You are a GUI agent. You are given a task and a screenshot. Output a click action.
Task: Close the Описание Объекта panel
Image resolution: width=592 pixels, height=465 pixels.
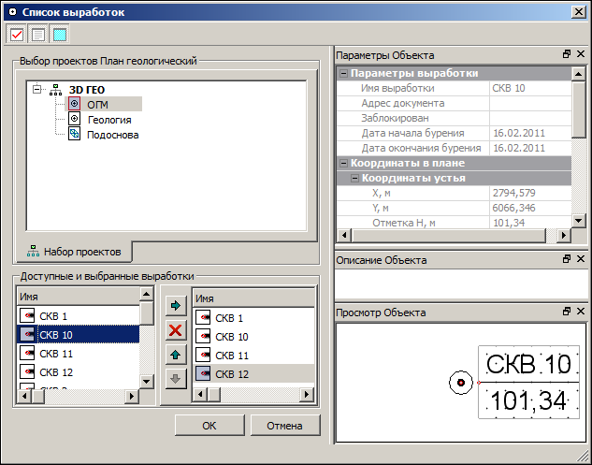pyautogui.click(x=581, y=259)
